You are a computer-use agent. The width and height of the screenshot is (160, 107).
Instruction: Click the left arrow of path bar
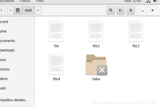click(x=10, y=10)
